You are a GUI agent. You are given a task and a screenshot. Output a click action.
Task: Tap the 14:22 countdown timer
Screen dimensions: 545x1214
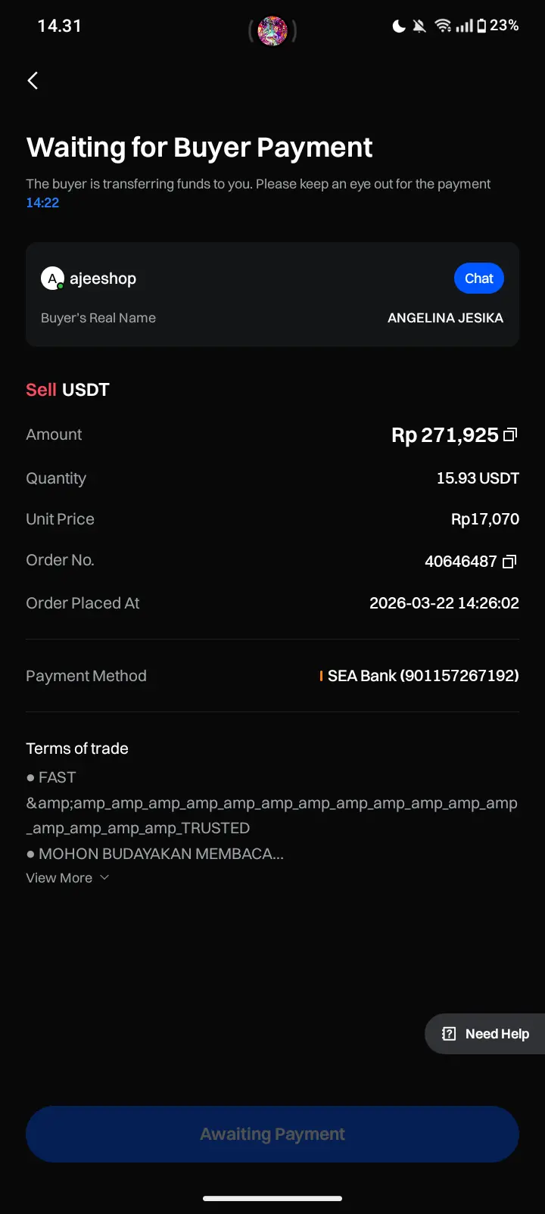click(x=42, y=202)
